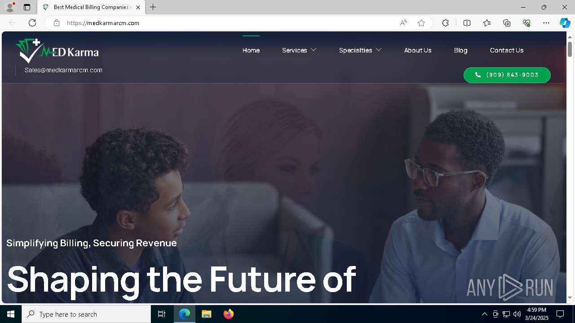
Task: Open Edge Settings and more menu
Action: pyautogui.click(x=546, y=23)
